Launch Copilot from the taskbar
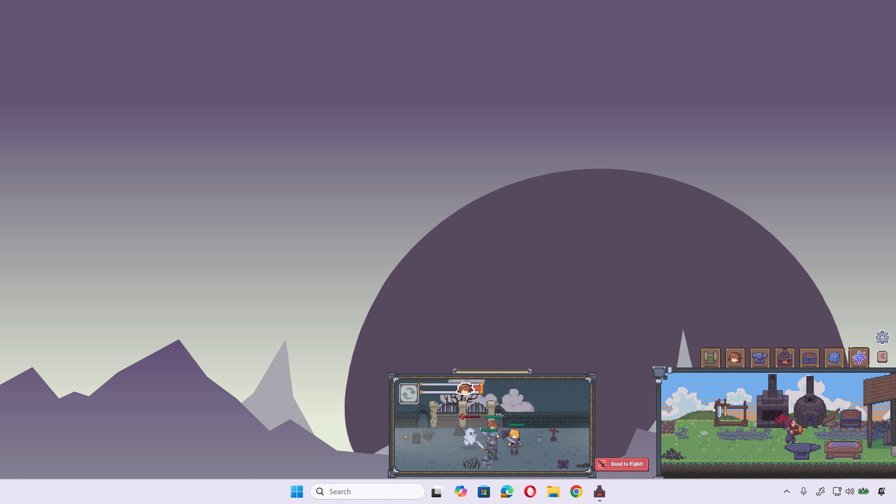 (461, 492)
